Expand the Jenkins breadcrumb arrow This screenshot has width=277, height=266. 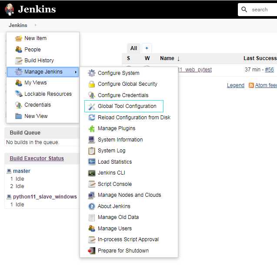tap(36, 25)
